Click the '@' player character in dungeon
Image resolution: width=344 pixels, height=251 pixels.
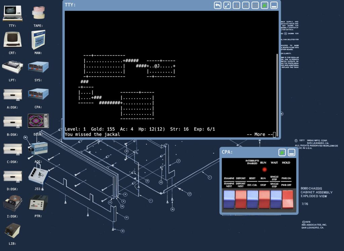point(156,66)
